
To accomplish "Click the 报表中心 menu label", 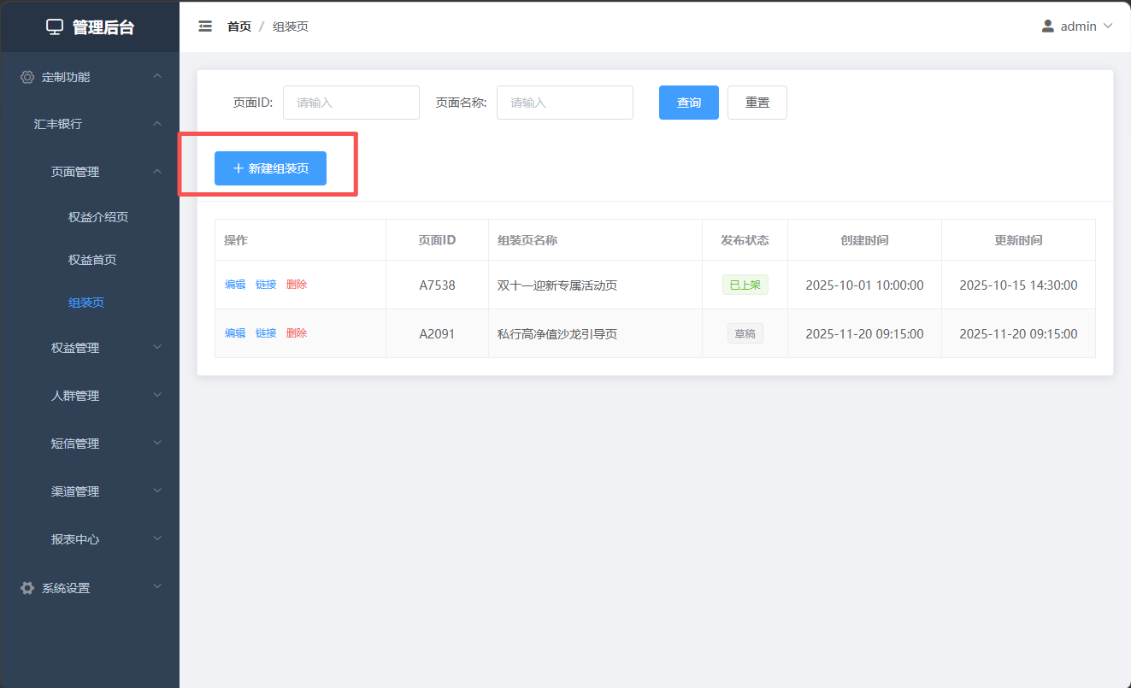I will point(75,539).
